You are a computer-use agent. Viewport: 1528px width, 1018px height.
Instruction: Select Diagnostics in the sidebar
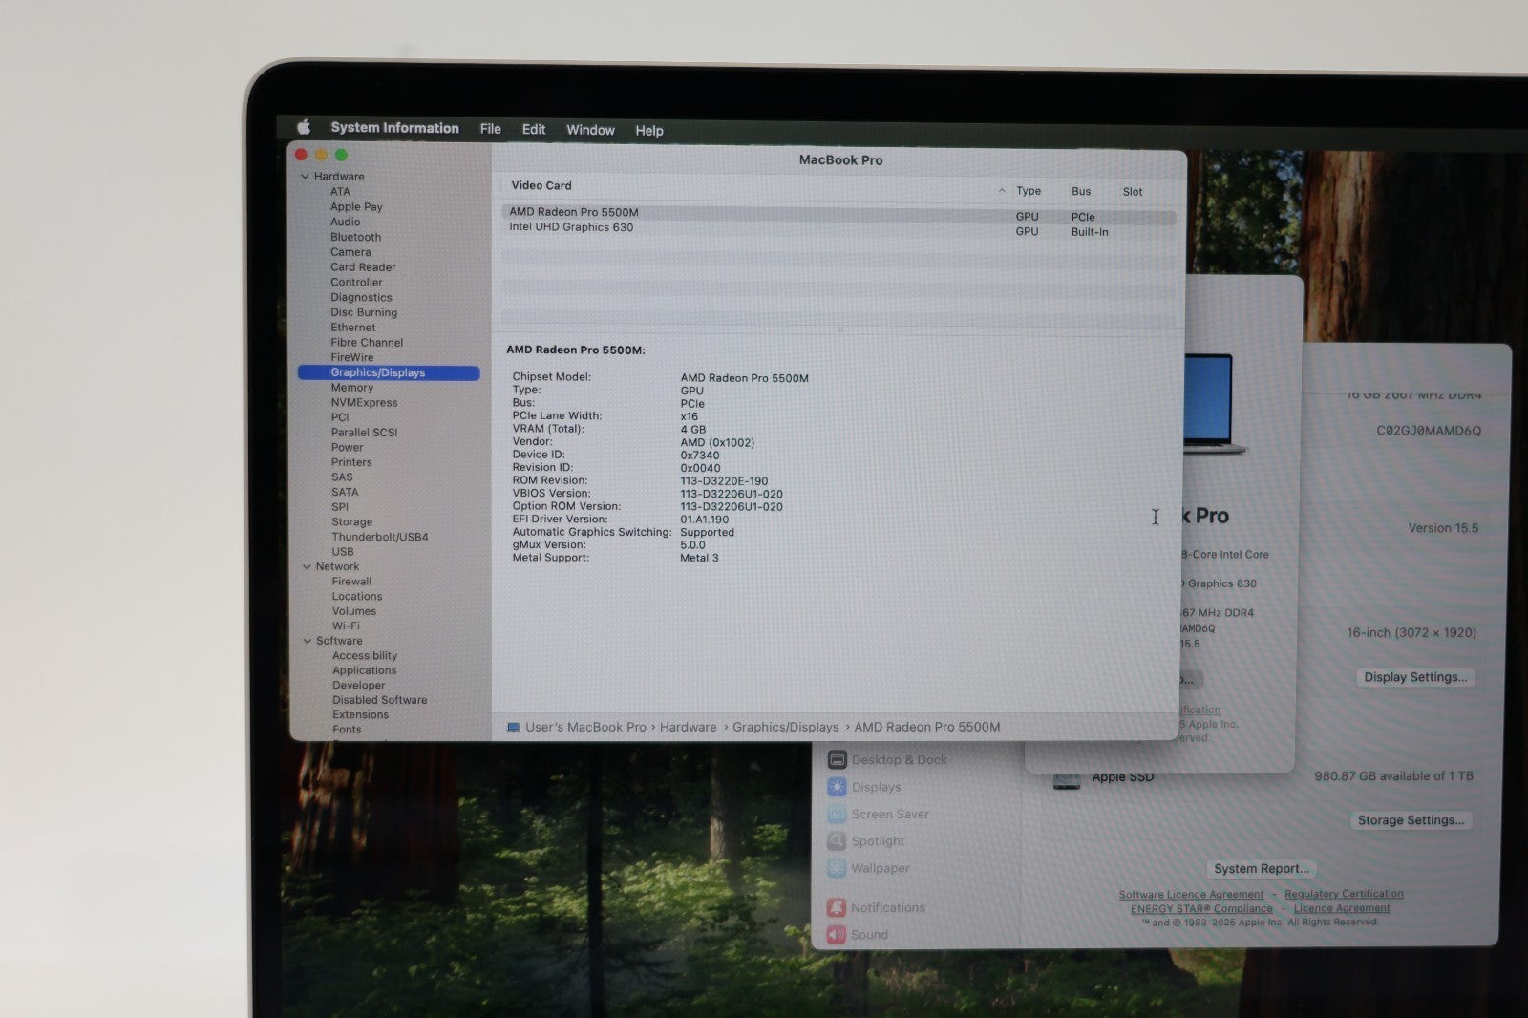coord(361,298)
